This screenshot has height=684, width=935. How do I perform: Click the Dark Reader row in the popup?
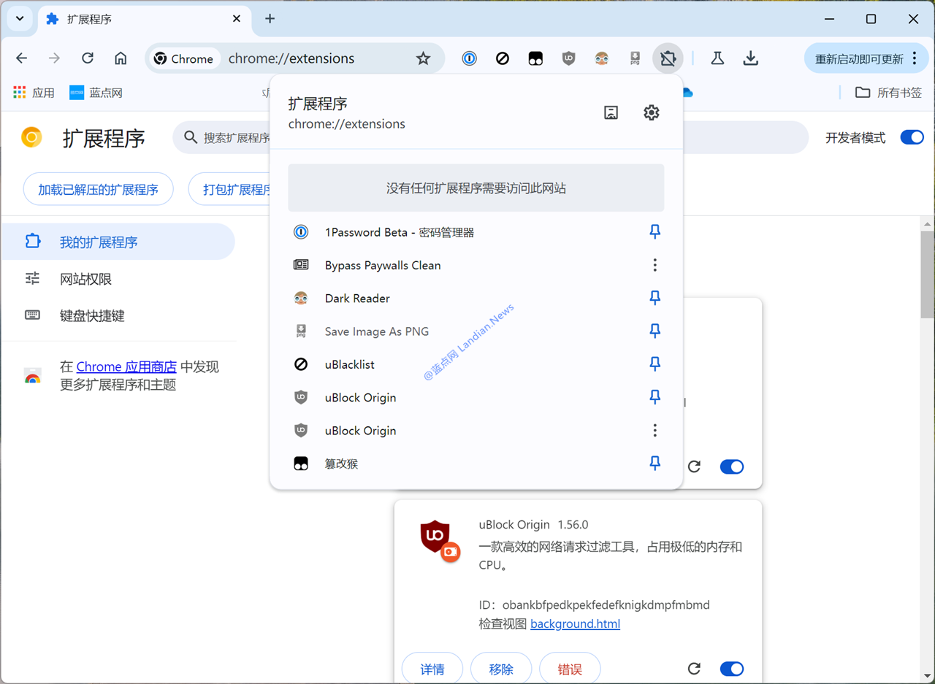point(476,298)
